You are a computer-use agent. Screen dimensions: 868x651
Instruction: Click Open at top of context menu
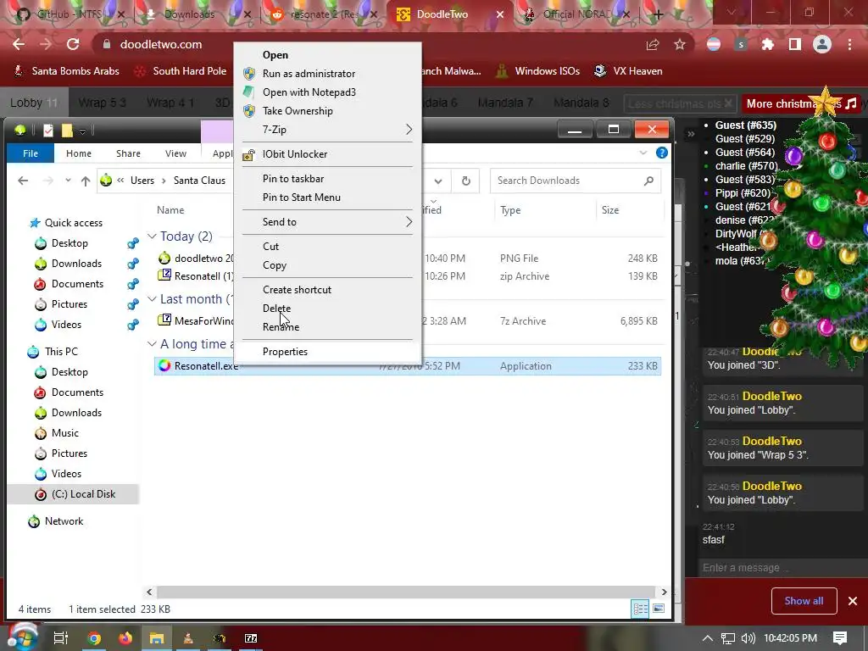coord(275,55)
